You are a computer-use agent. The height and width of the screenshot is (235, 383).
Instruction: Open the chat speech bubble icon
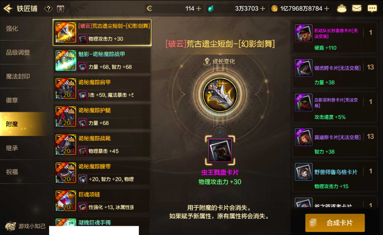click(x=372, y=8)
